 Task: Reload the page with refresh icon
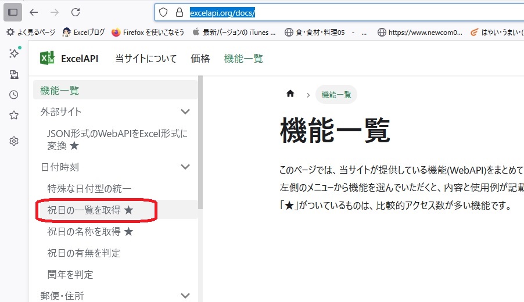tap(76, 12)
